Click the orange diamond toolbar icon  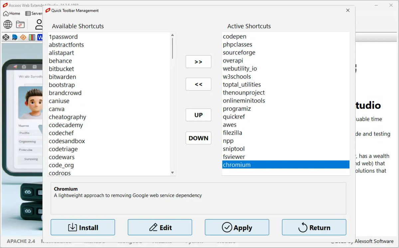(x=23, y=37)
